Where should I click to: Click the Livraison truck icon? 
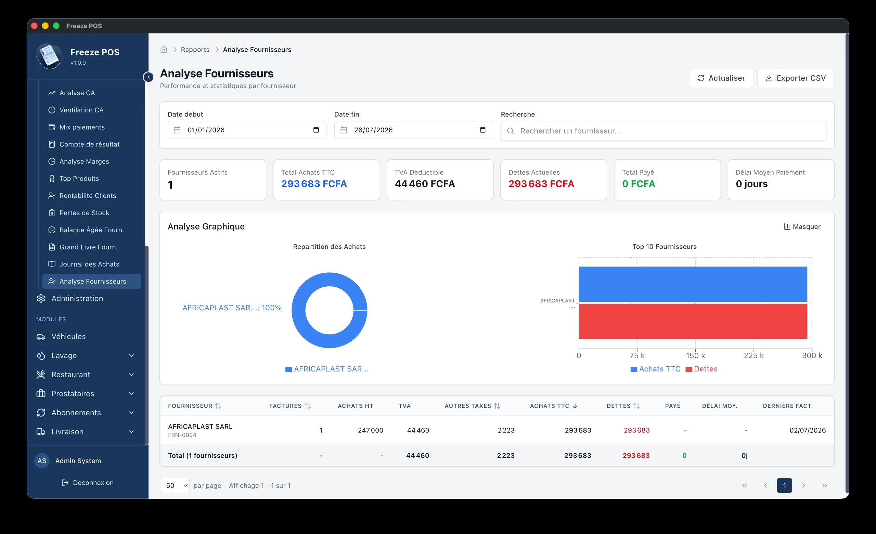[x=41, y=432]
